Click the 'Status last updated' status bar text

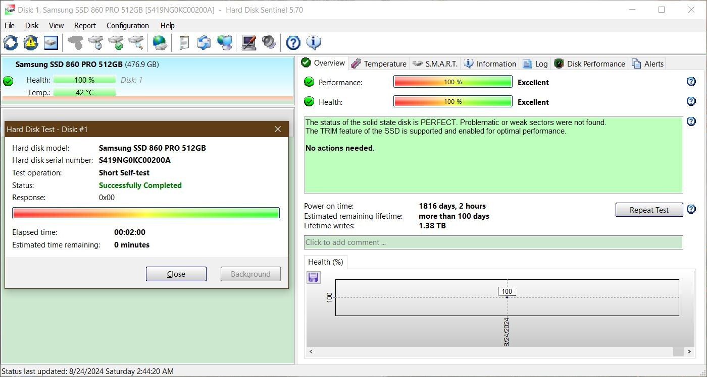[88, 371]
